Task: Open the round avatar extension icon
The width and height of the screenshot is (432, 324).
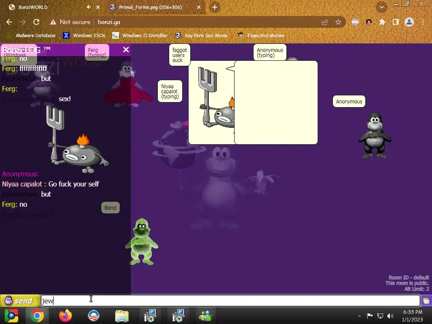Action: (369, 22)
